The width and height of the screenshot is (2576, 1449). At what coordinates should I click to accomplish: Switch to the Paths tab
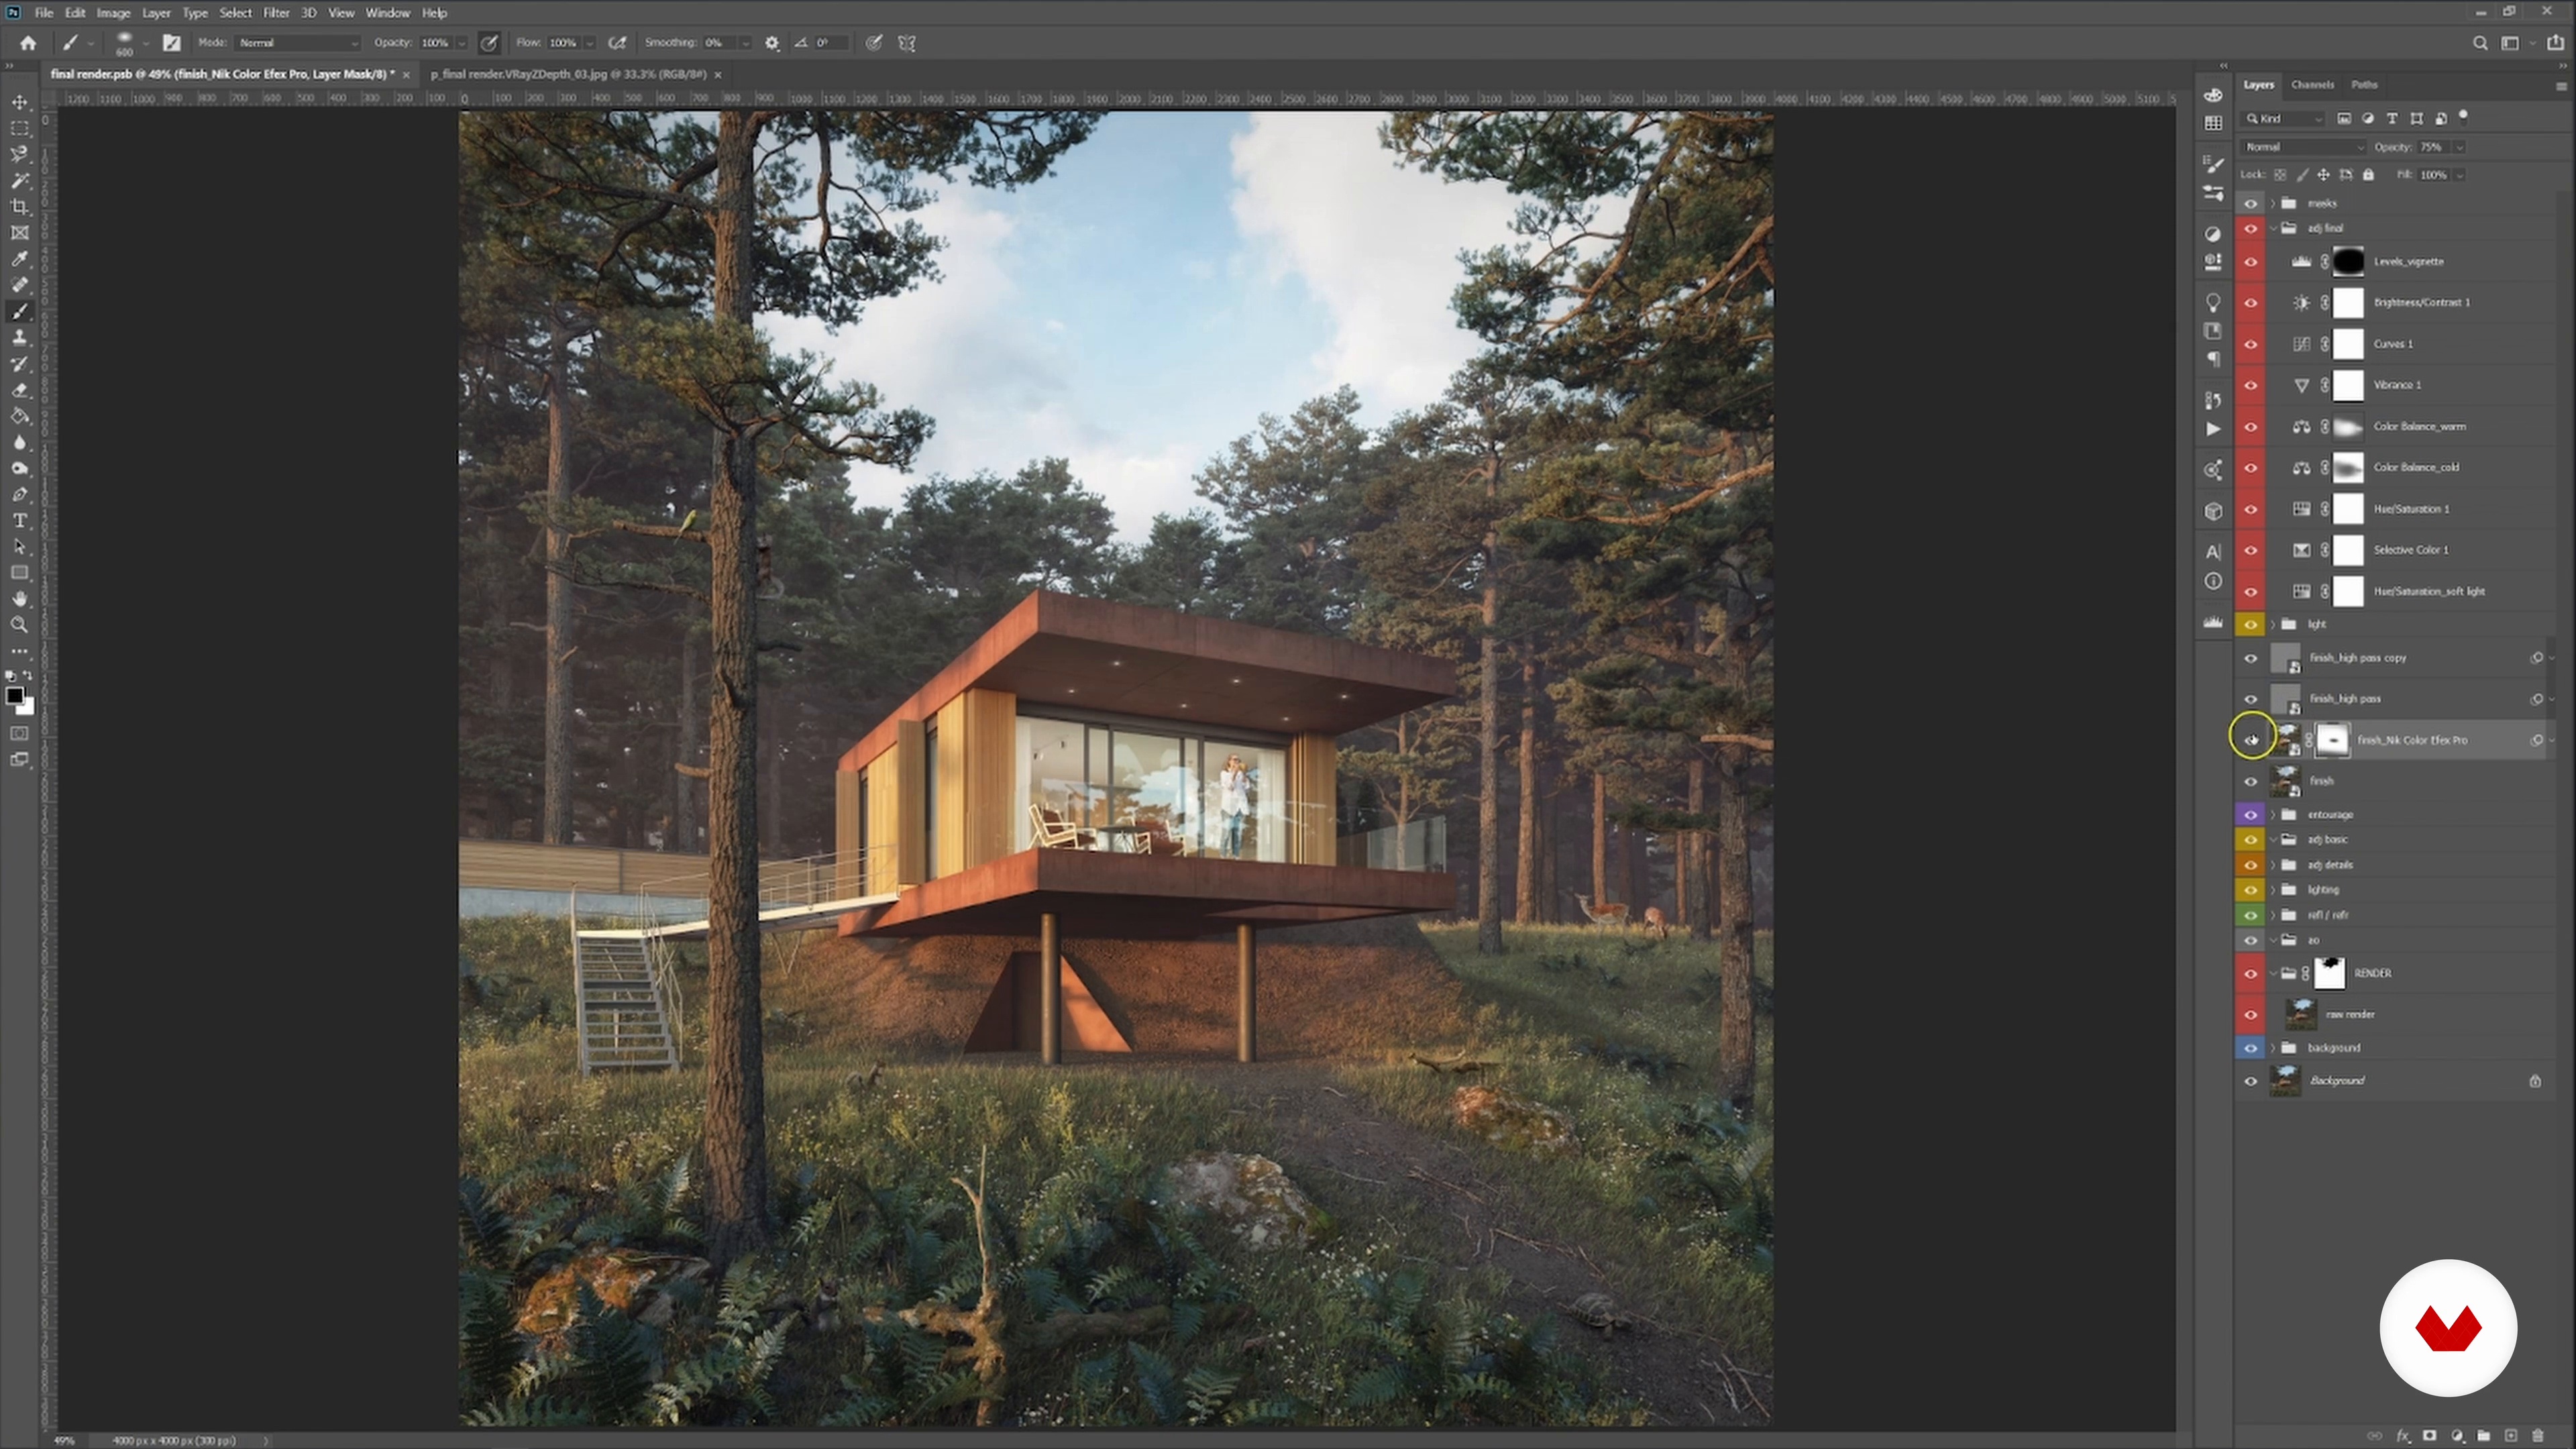pyautogui.click(x=2364, y=85)
